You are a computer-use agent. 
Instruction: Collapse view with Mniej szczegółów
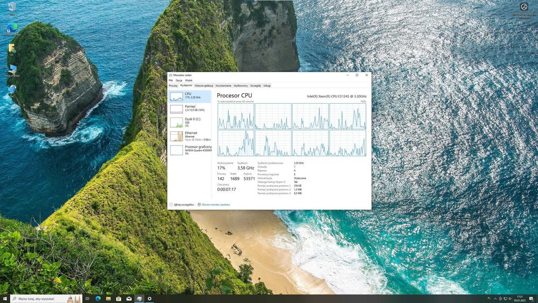click(x=181, y=205)
